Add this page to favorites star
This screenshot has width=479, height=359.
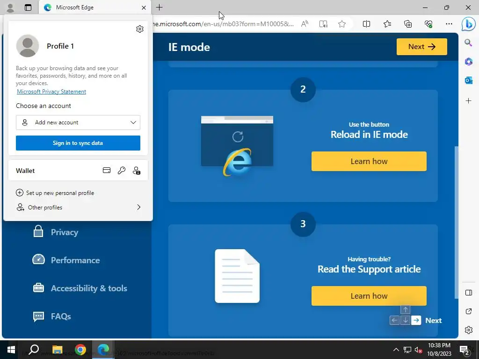pos(342,24)
